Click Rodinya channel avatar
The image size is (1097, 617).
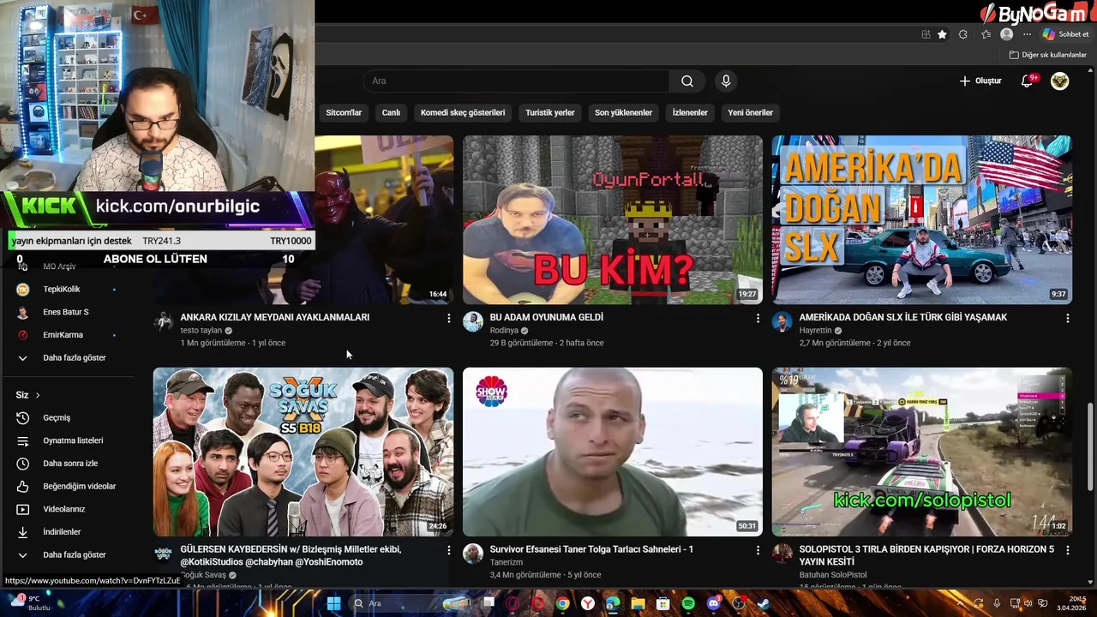coord(473,321)
